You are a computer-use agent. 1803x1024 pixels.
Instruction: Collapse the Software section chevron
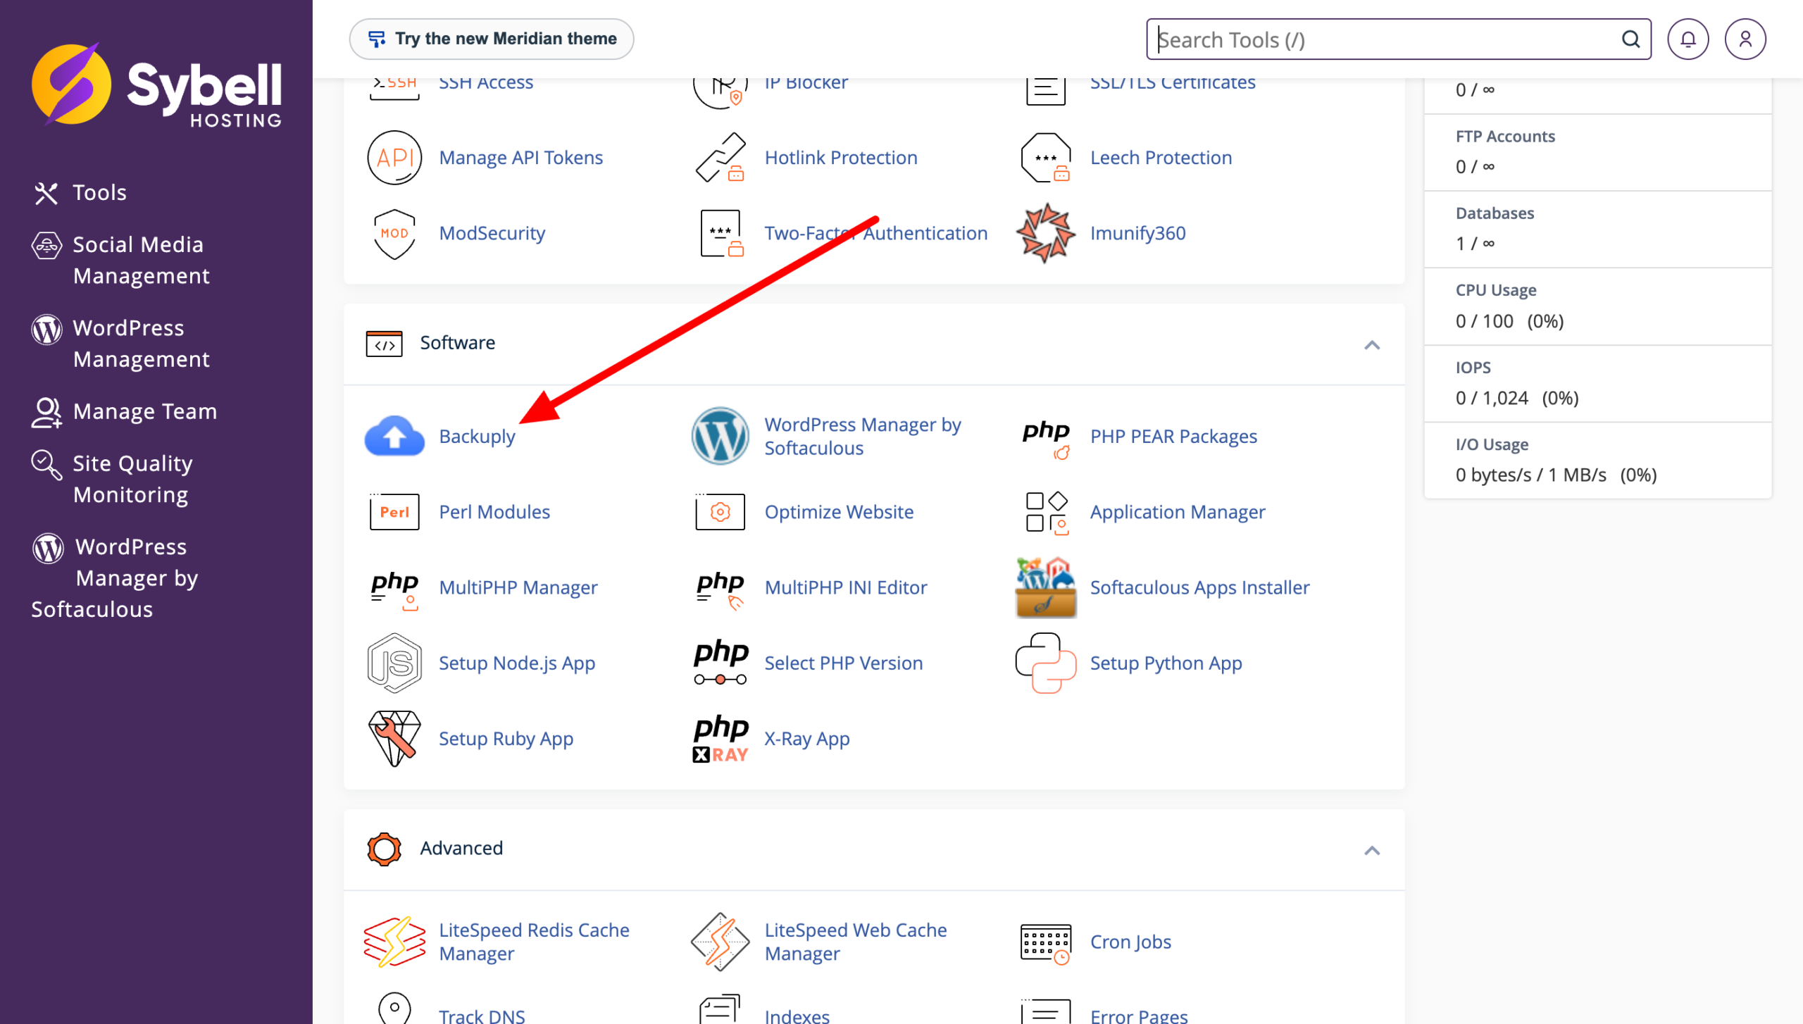1372,344
